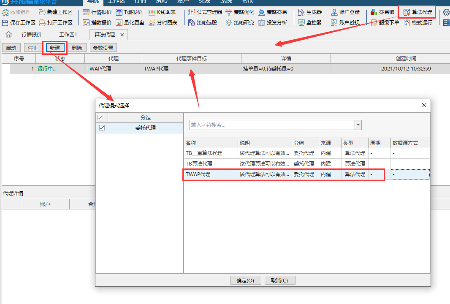Open the 生成器 tool

coord(310,12)
